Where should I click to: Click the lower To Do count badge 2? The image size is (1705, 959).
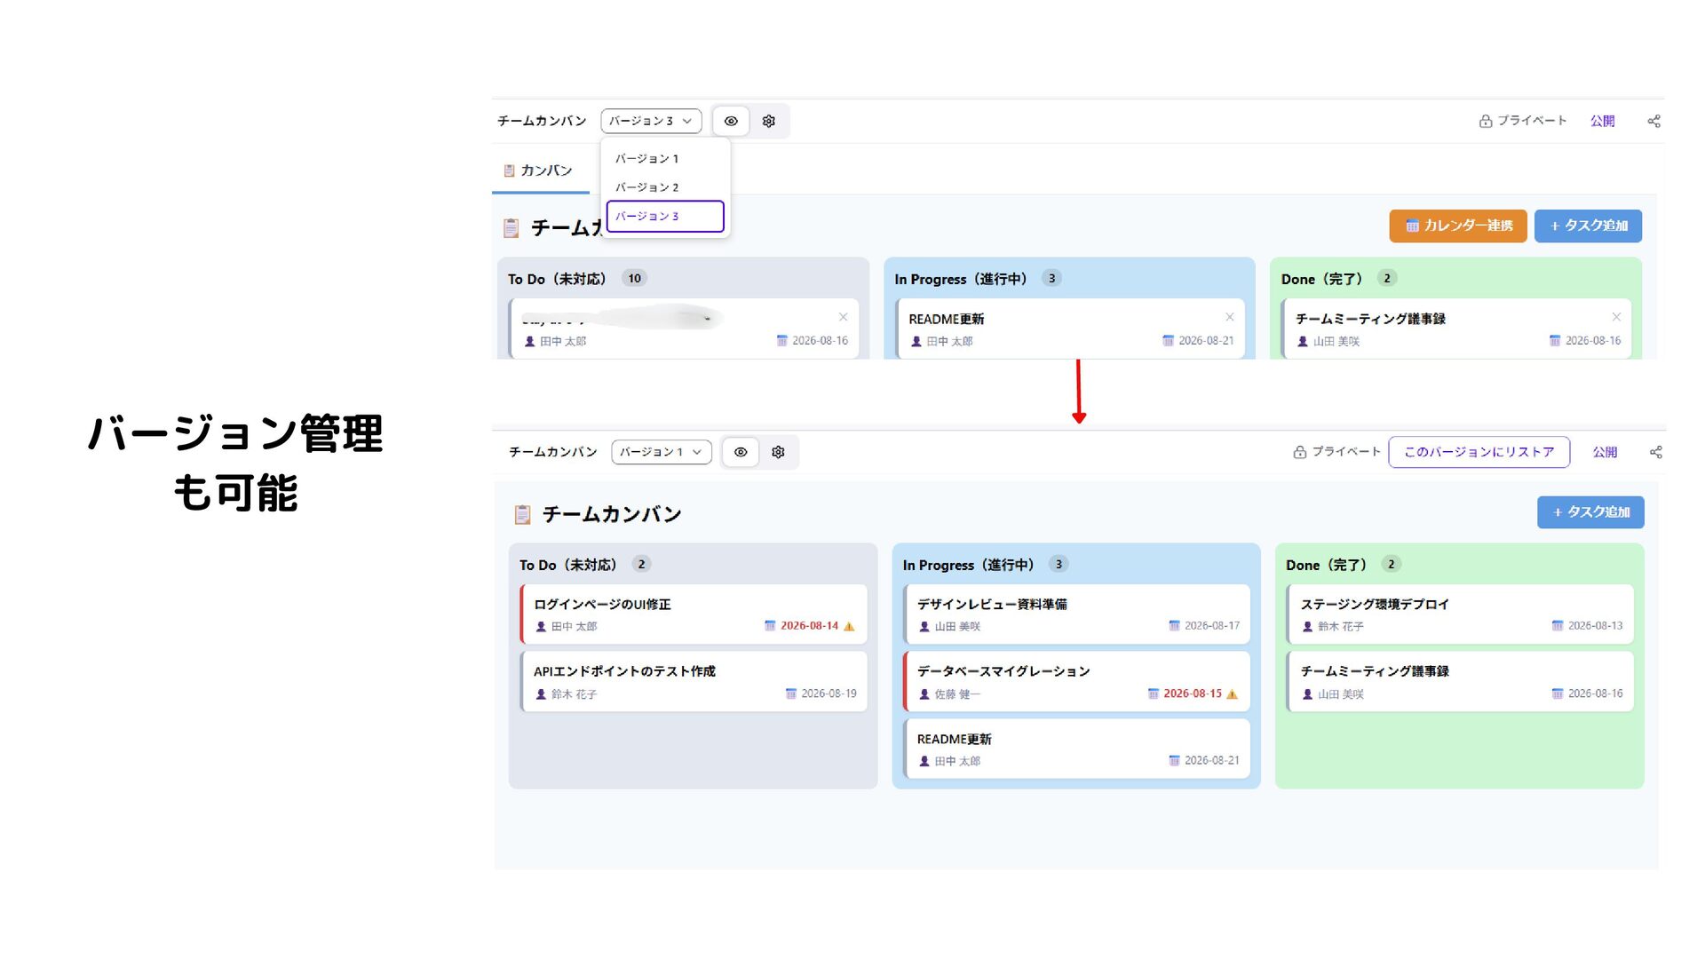pyautogui.click(x=642, y=565)
